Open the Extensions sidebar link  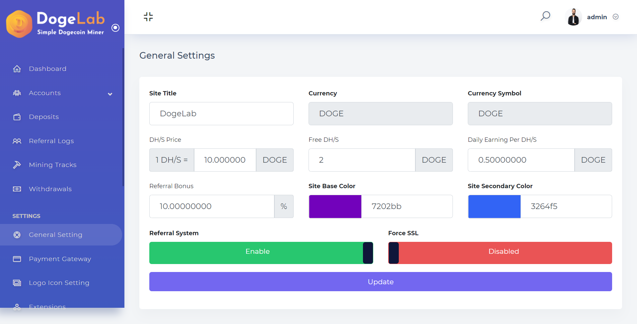(47, 307)
